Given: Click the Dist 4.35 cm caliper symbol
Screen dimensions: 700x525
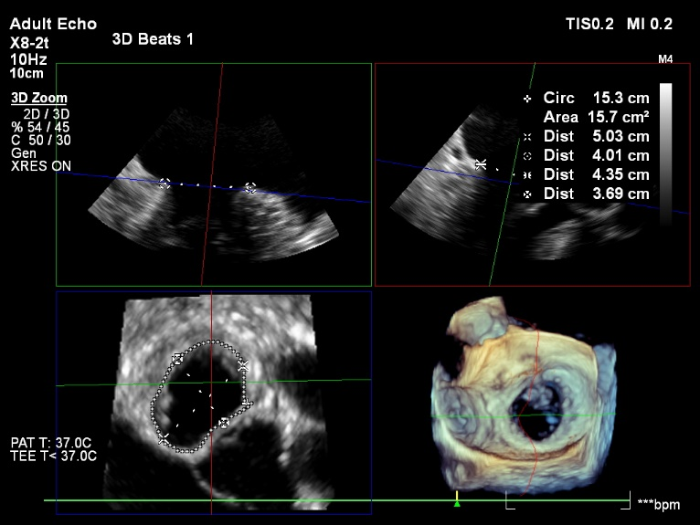Looking at the screenshot, I should coord(527,174).
